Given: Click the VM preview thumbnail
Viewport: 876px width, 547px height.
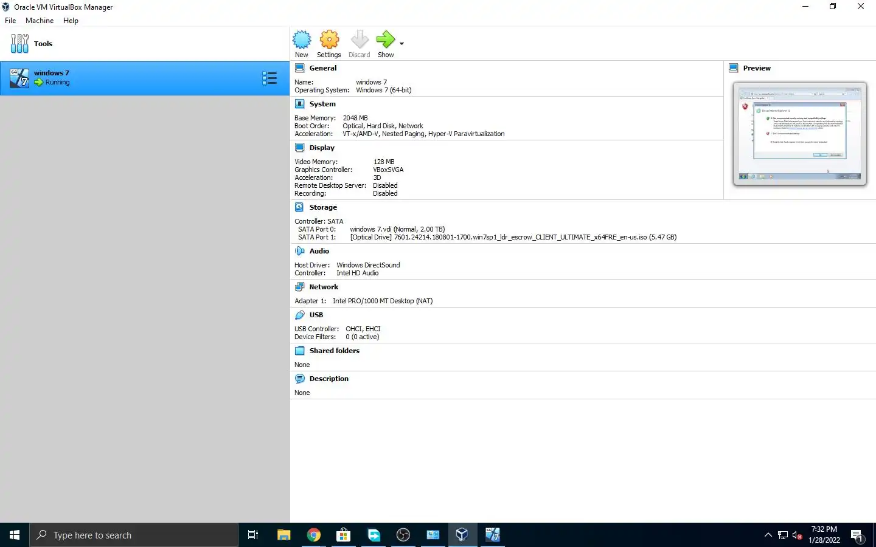Looking at the screenshot, I should coord(800,133).
